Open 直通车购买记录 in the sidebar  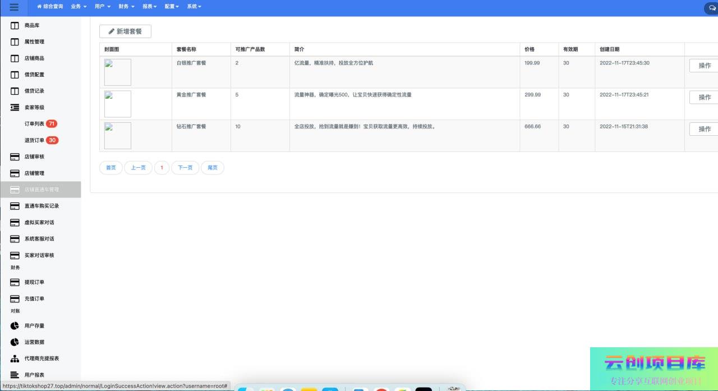41,206
